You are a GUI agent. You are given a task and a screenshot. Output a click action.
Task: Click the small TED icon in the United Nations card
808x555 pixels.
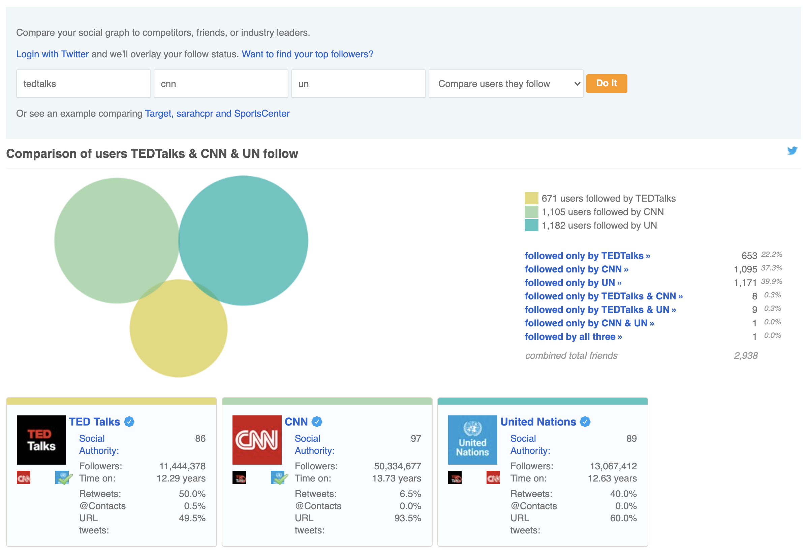coord(455,477)
